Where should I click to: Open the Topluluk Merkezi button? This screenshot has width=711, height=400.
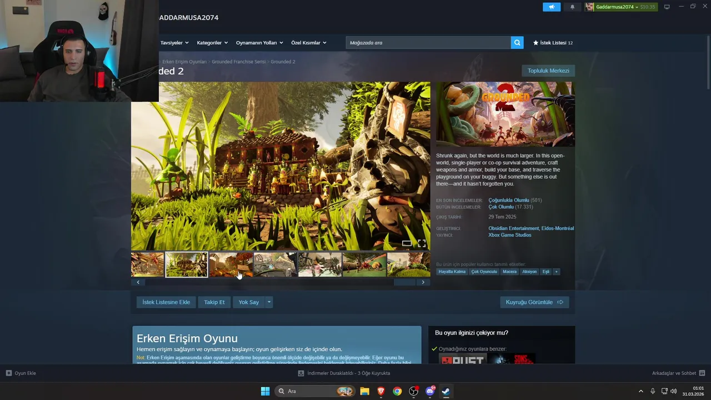pyautogui.click(x=548, y=71)
